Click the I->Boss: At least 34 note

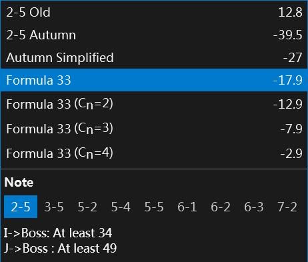point(58,233)
